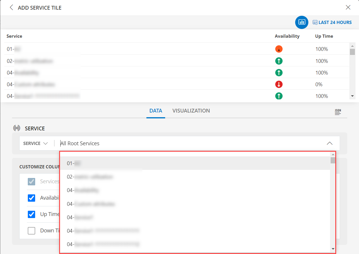Enable the Down Time checkbox

(31, 231)
